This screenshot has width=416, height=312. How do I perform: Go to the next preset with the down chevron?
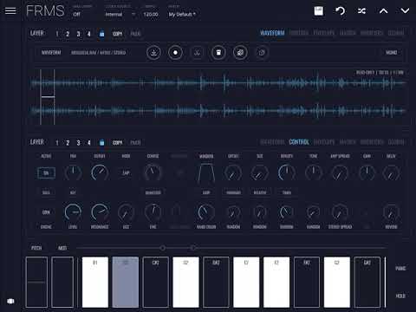pyautogui.click(x=405, y=11)
